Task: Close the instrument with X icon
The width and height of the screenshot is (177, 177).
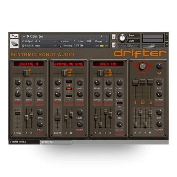Action: pos(166,34)
